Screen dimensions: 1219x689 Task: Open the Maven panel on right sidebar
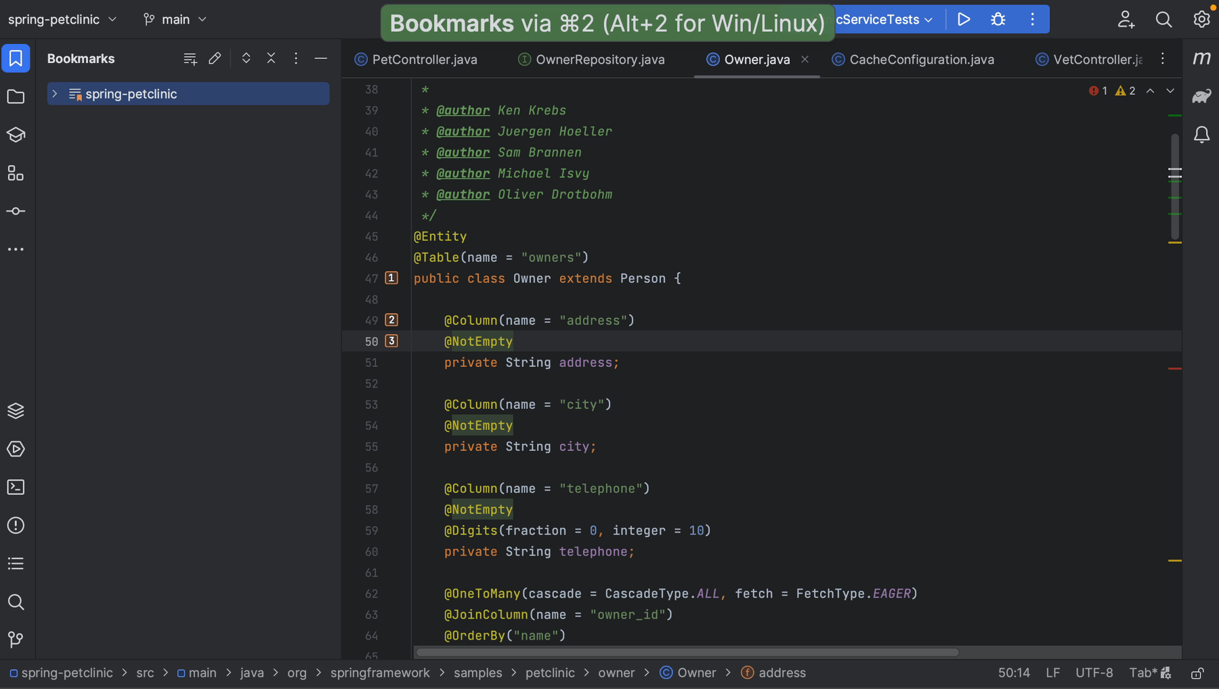pyautogui.click(x=1202, y=58)
